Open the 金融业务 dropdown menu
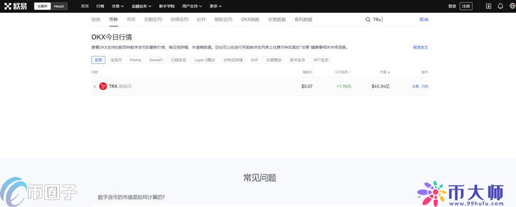Viewport: 516px width, 207px height. (141, 6)
